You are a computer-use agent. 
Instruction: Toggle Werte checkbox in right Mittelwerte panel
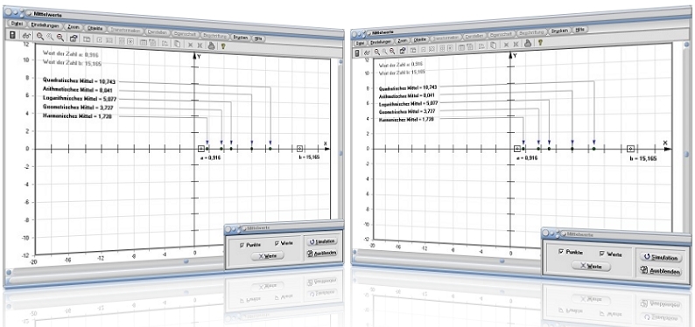click(x=601, y=254)
